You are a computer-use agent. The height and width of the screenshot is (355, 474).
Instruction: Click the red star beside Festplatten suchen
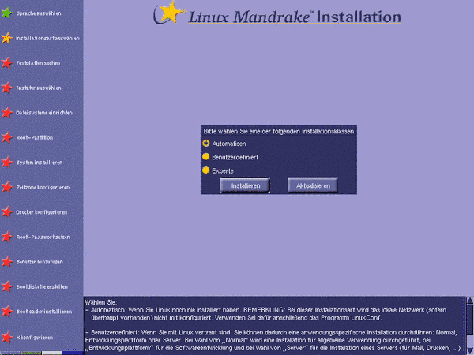(6, 62)
